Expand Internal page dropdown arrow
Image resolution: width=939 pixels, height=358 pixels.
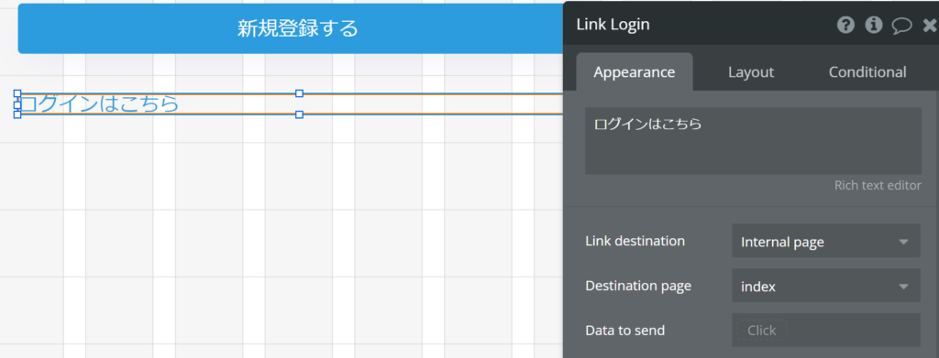(903, 242)
